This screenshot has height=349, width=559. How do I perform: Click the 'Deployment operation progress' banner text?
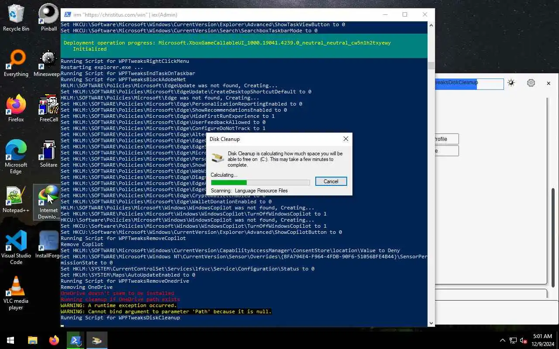(227, 43)
